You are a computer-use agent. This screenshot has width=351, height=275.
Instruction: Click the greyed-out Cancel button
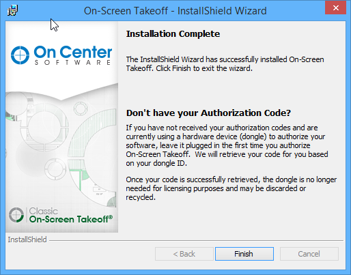coord(309,254)
